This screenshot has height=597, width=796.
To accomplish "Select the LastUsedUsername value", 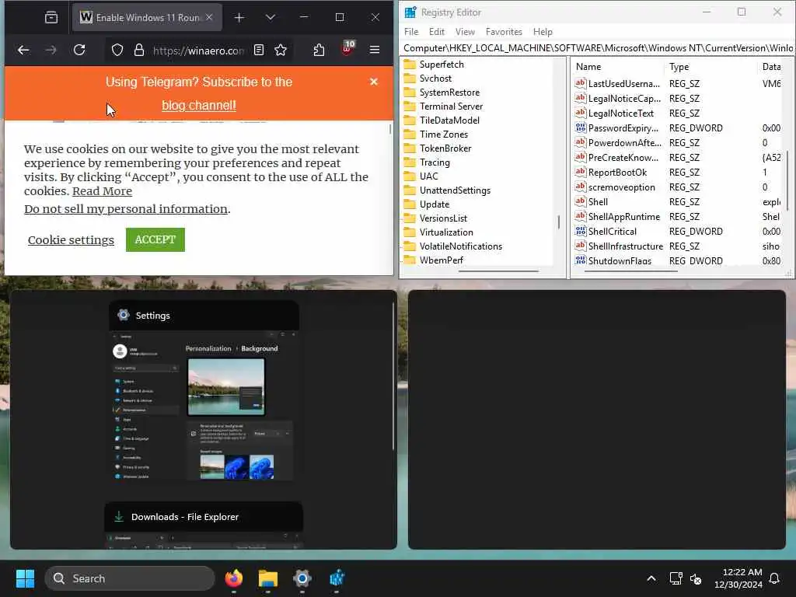I will pyautogui.click(x=624, y=84).
